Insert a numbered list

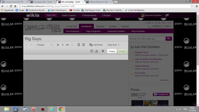coord(79,45)
